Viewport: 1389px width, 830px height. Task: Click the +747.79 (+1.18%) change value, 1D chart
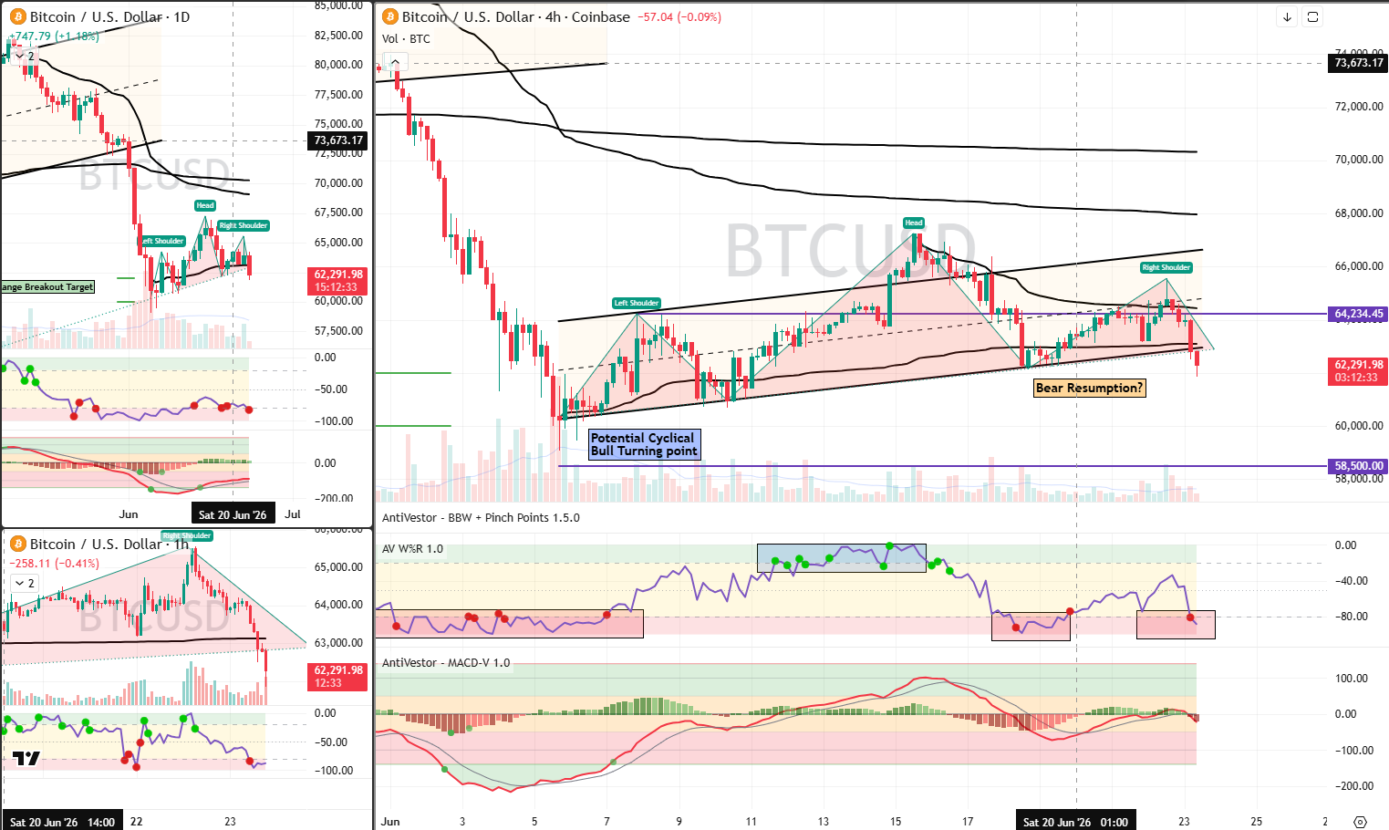coord(54,36)
